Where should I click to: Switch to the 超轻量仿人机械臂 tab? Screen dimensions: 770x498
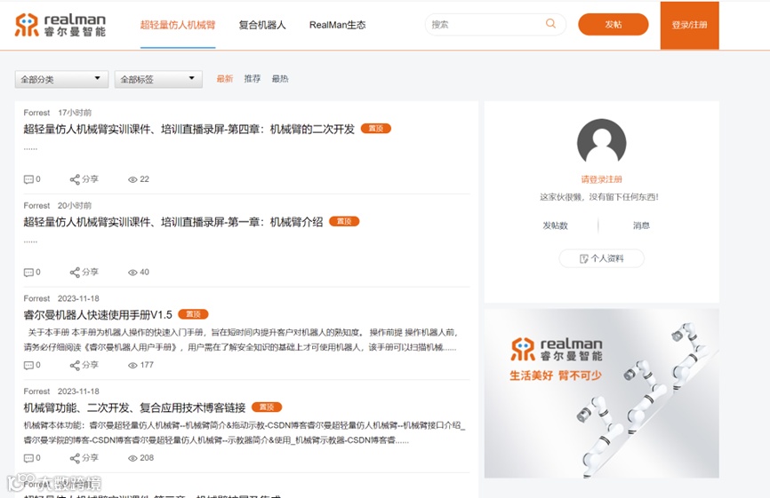pos(178,25)
